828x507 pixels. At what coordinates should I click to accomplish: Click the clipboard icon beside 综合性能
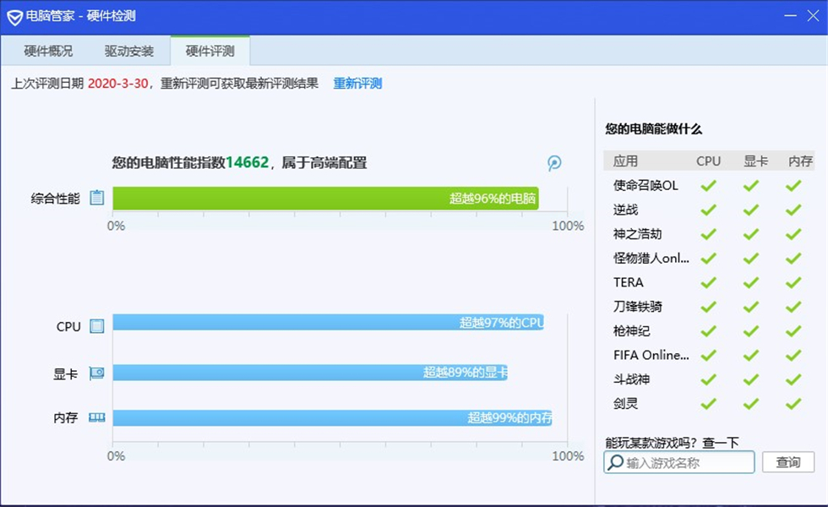click(x=95, y=195)
